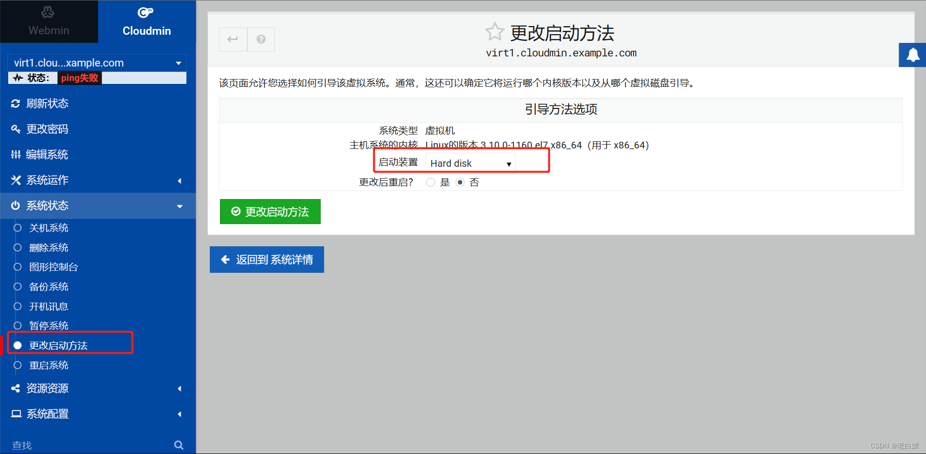This screenshot has width=926, height=454.
Task: Switch to the Webmin tab
Action: tap(48, 21)
